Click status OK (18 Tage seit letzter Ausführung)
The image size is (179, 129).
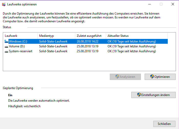coord(132,41)
